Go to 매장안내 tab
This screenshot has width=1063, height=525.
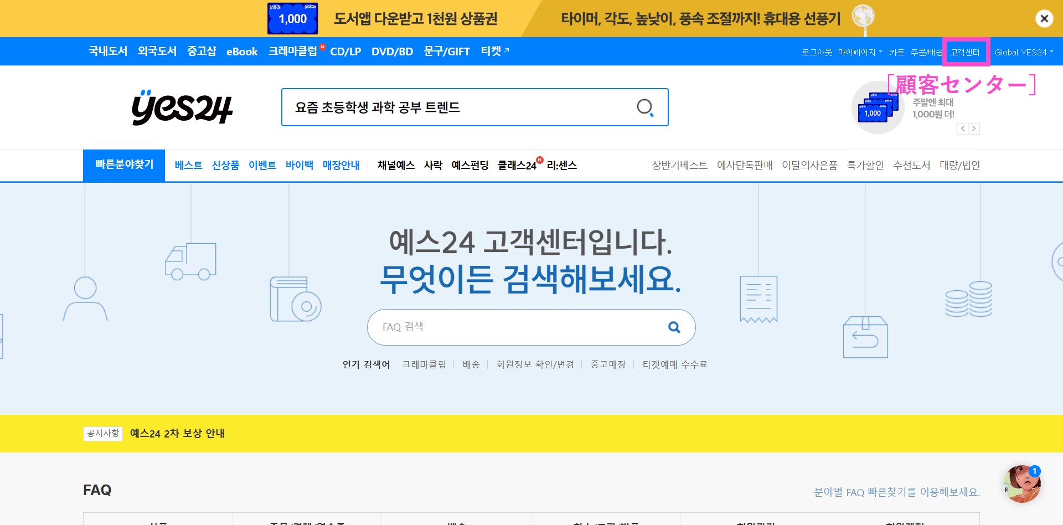click(x=341, y=165)
